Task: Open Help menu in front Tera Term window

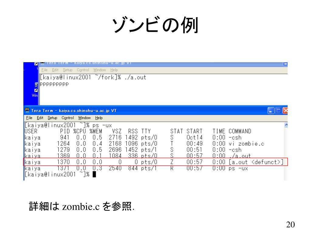Action: coord(99,118)
